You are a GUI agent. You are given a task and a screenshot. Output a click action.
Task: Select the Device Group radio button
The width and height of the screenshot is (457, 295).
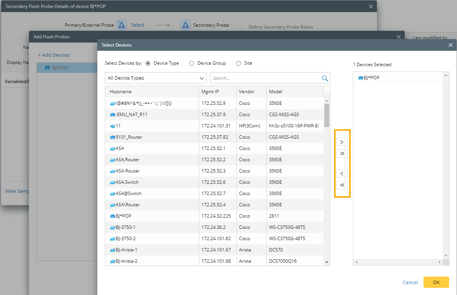coord(191,64)
